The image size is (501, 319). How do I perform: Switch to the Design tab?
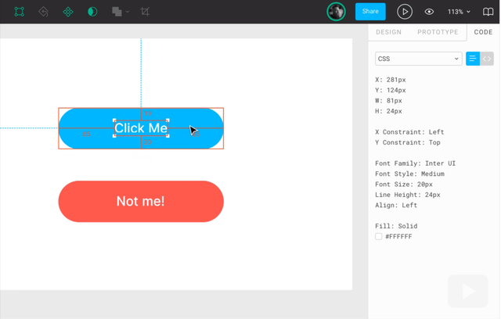click(x=388, y=32)
